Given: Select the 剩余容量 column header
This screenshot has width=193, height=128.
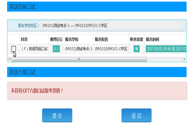Looking at the screenshot, I should 136,39.
